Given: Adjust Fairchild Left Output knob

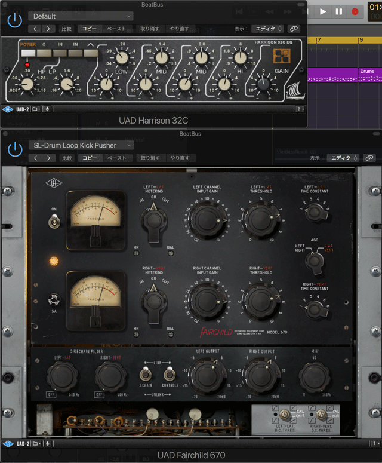Looking at the screenshot, I should [x=207, y=376].
